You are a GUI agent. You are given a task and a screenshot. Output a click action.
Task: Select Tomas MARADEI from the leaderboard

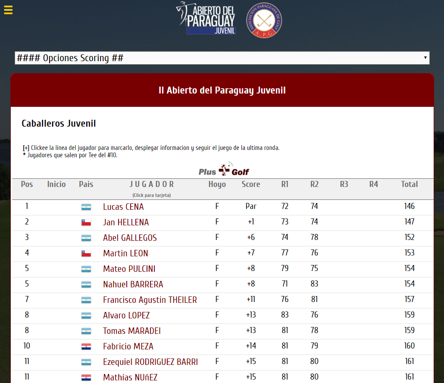click(131, 331)
